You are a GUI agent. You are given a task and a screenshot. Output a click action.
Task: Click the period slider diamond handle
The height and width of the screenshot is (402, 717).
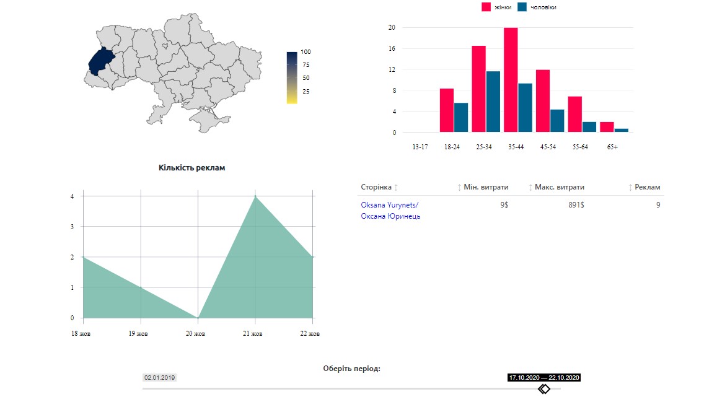543,389
